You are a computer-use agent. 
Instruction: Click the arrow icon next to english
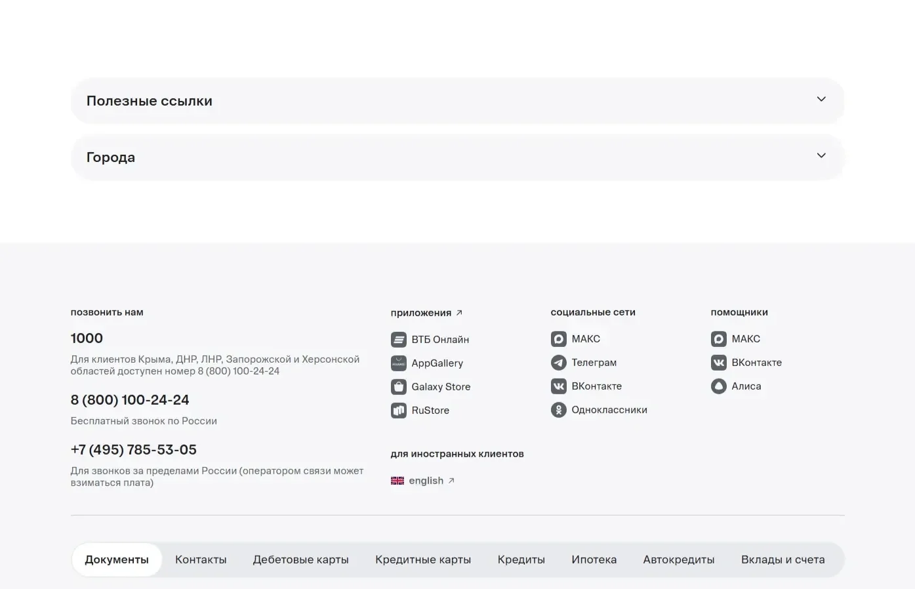coord(451,481)
